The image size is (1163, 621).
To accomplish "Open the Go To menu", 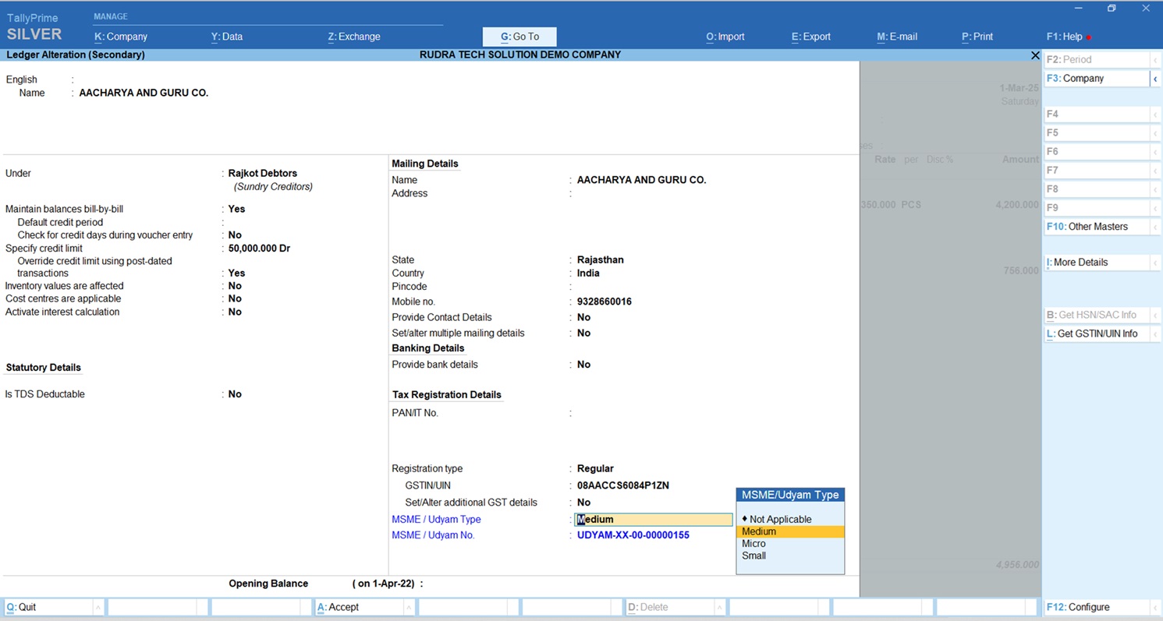I will [519, 37].
